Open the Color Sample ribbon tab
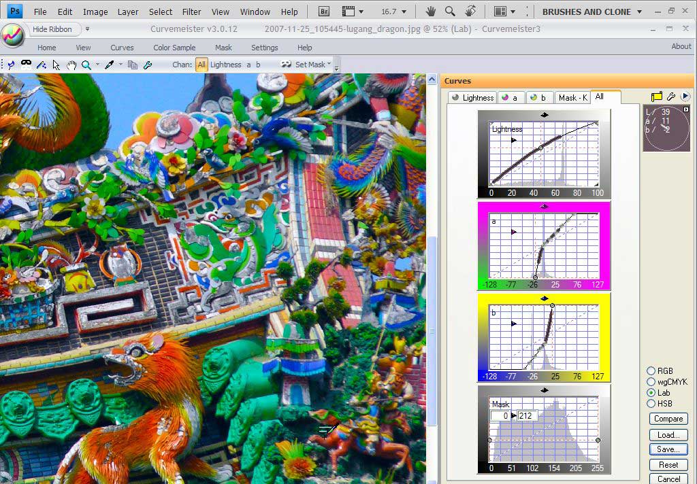Screen dimensions: 697x484 coord(174,48)
